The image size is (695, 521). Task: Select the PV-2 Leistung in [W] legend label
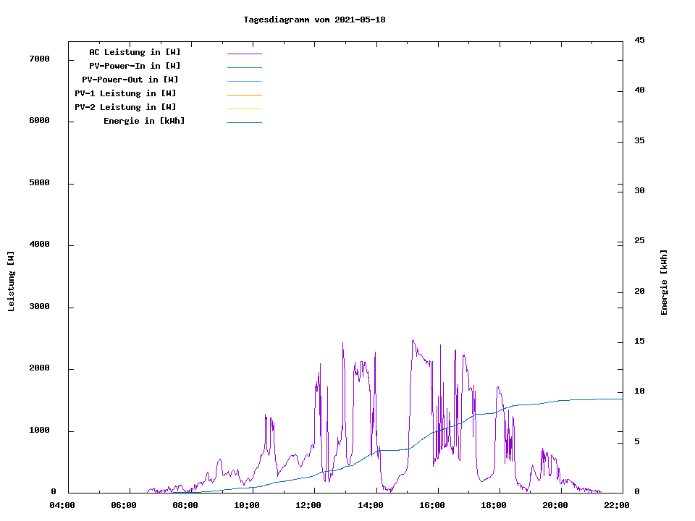click(x=125, y=107)
